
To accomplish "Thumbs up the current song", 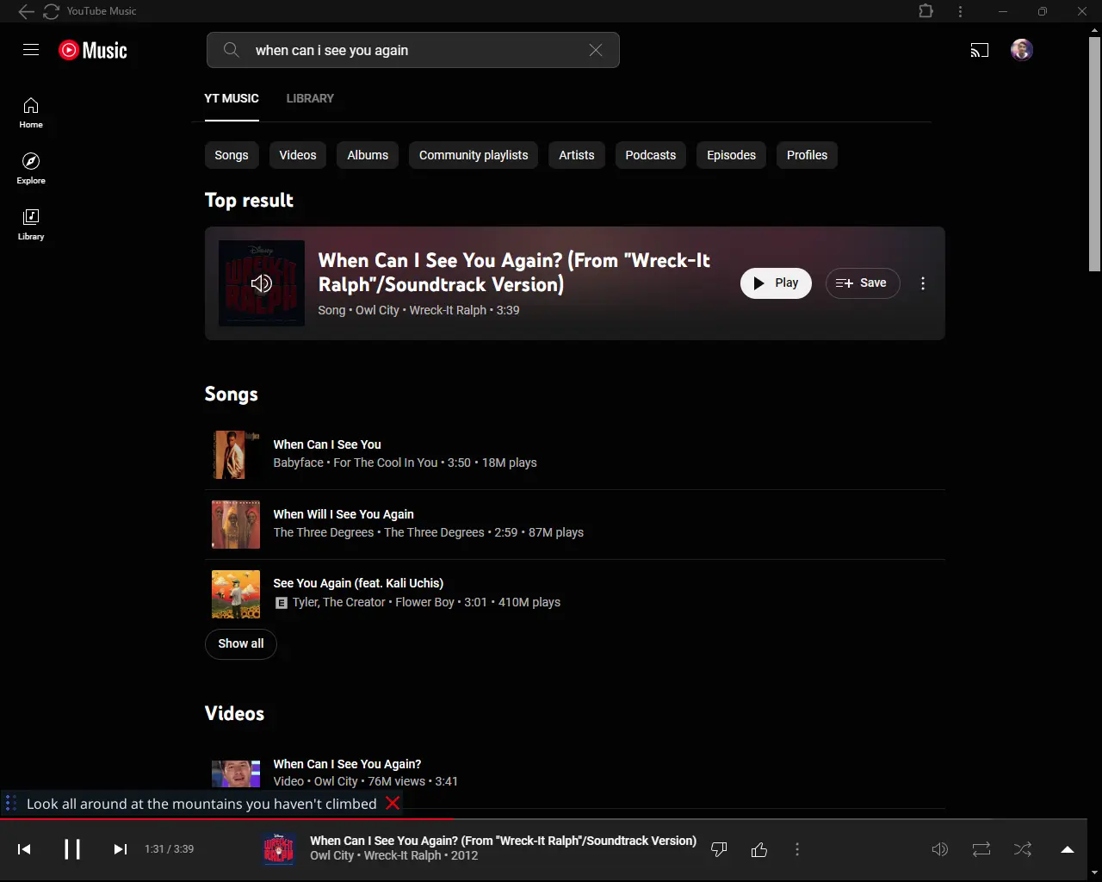I will click(x=759, y=850).
